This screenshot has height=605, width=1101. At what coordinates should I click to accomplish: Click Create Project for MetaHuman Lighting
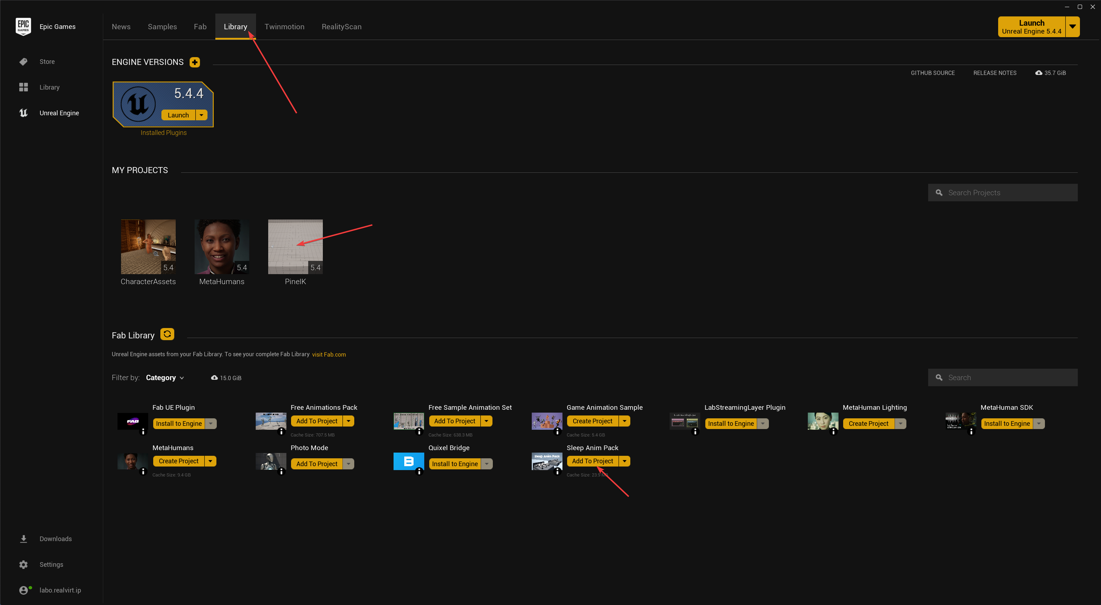pyautogui.click(x=869, y=423)
